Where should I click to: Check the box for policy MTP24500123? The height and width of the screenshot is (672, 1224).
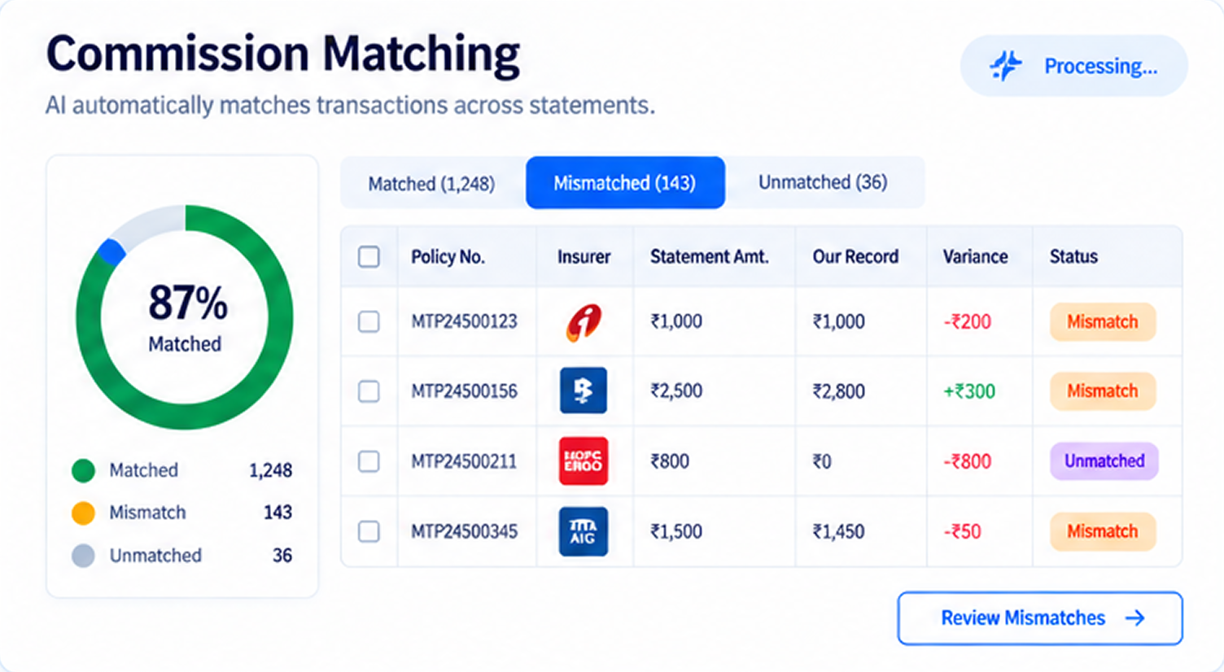(x=369, y=321)
